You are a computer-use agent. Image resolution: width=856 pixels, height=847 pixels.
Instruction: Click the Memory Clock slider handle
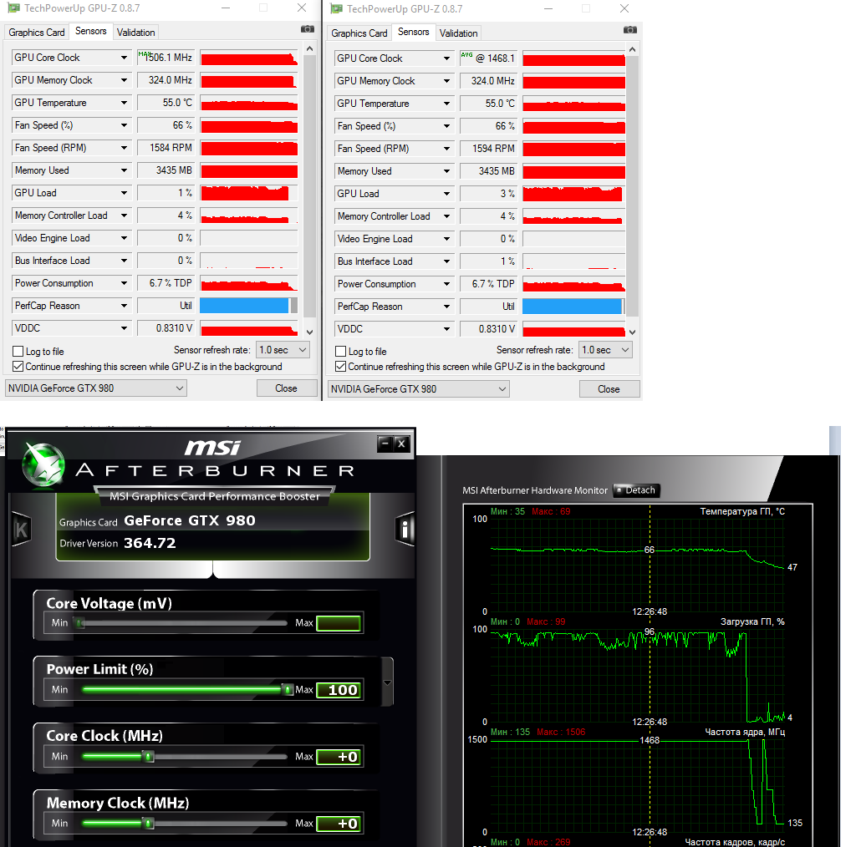[x=148, y=823]
